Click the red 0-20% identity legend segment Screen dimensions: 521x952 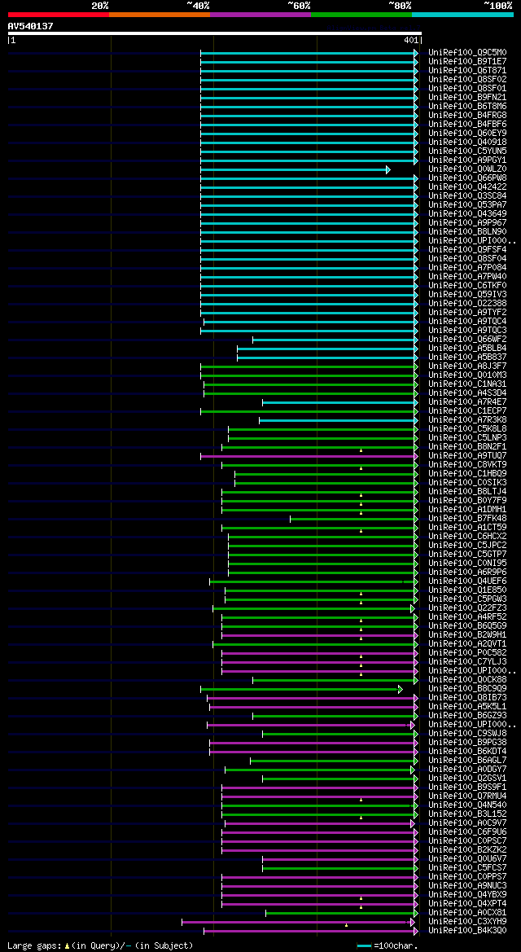click(59, 14)
